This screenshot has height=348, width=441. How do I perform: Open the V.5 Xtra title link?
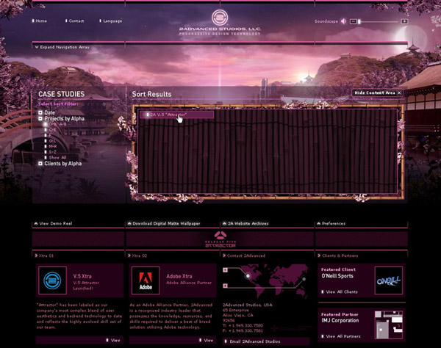coord(82,276)
